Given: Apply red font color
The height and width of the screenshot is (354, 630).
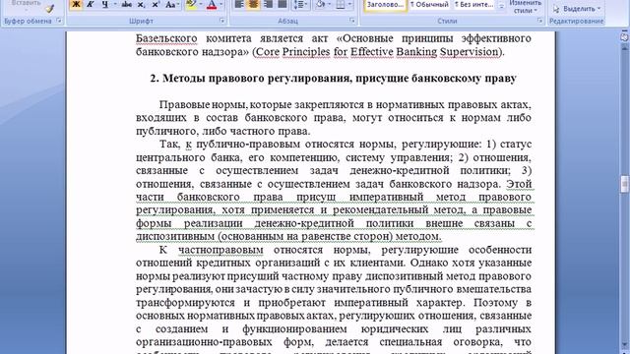Looking at the screenshot, I should coord(212,4).
